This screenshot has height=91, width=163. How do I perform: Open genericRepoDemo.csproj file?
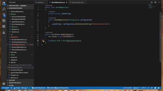click(19, 73)
